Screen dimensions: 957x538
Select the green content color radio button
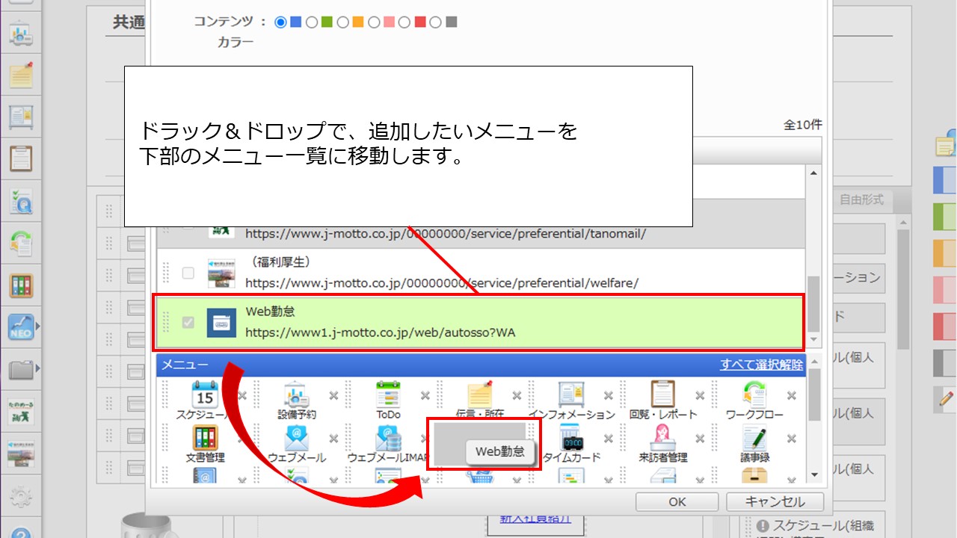click(312, 22)
